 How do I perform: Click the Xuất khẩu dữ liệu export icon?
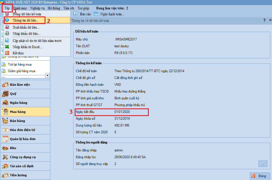7,27
